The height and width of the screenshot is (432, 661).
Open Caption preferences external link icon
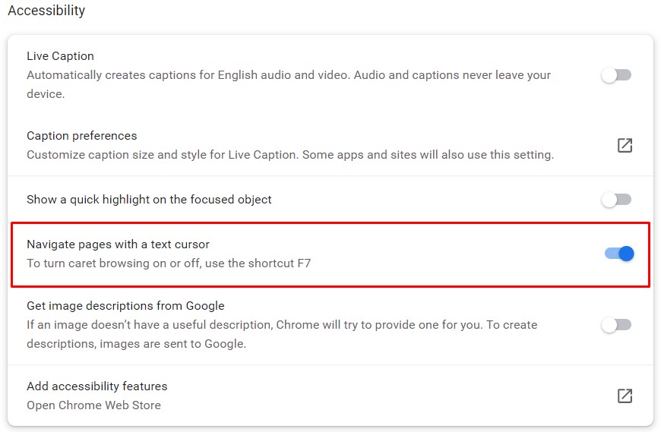tap(625, 145)
